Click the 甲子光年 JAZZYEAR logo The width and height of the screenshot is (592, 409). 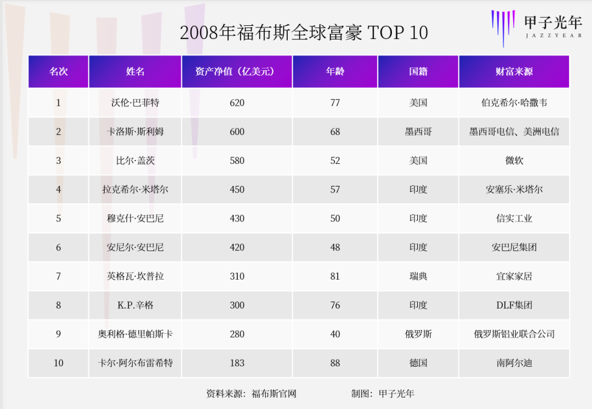(537, 29)
